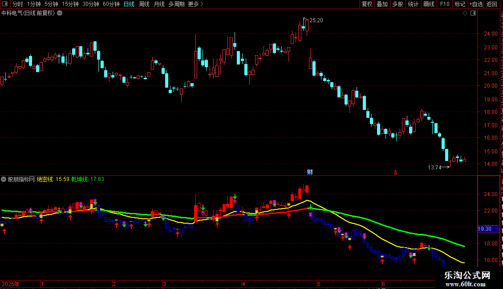Open dropdown next to 中科电气 title
503x289 pixels.
click(60, 13)
